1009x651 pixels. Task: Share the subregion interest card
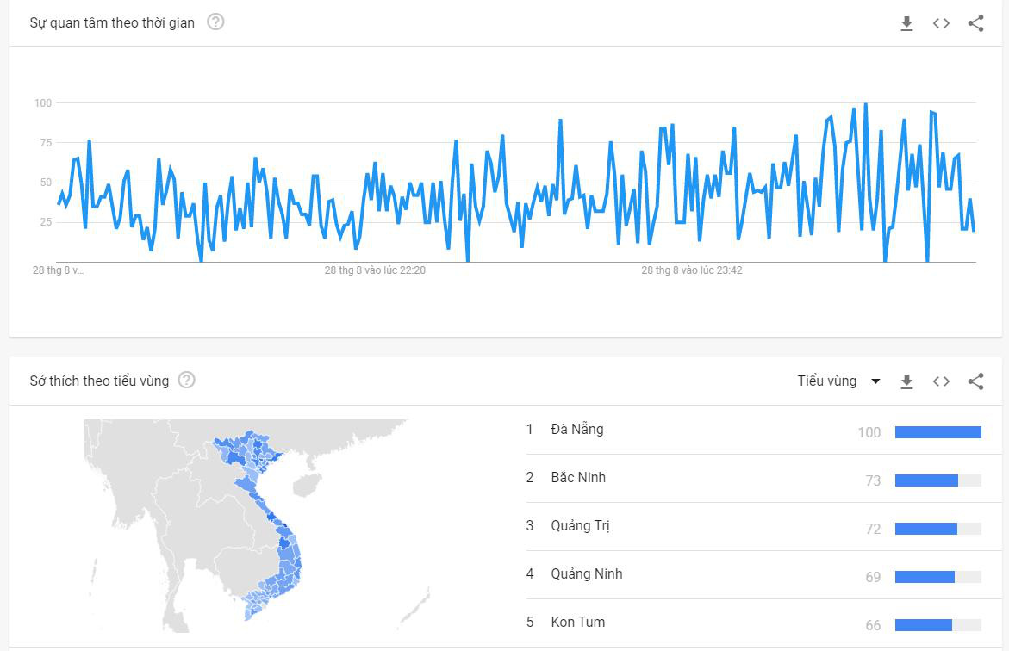coord(975,381)
